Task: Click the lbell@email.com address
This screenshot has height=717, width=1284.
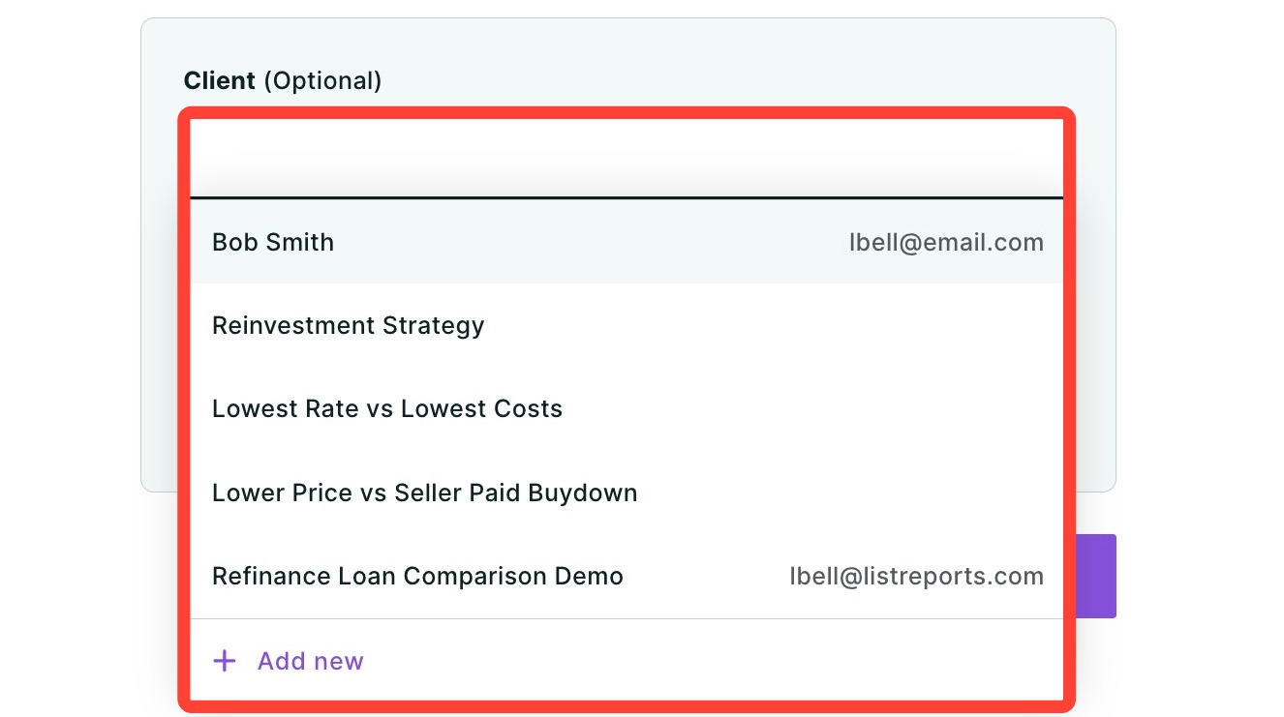Action: [946, 243]
